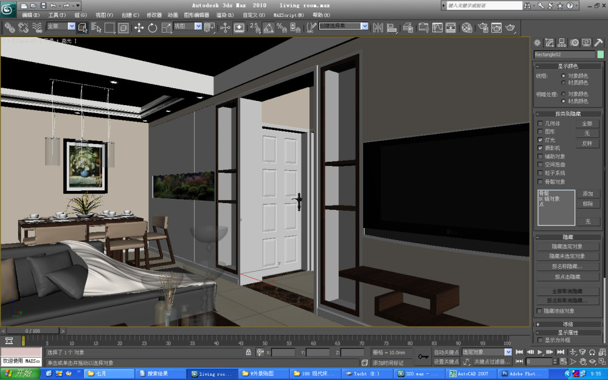This screenshot has width=608, height=380.
Task: Switch to the Utilities hammer tab
Action: coord(599,43)
